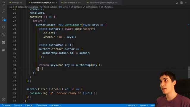Screen dimensions: 190x107
Task: Open the Explorer view in activity bar
Action: (4, 4)
